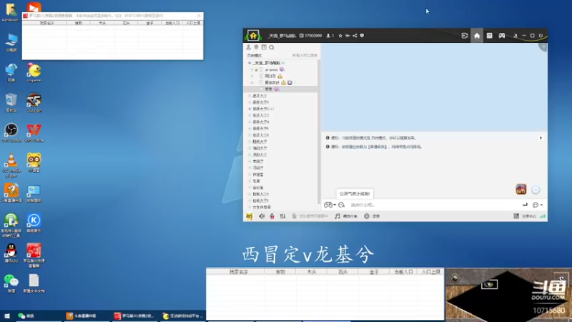Screen dimensions: 572x322
Task: Click the scroll-up arrow in chat notices
Action: point(541,138)
